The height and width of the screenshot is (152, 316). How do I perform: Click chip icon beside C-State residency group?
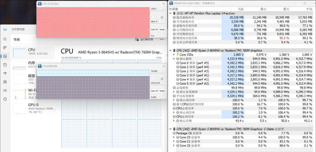tap(174, 129)
